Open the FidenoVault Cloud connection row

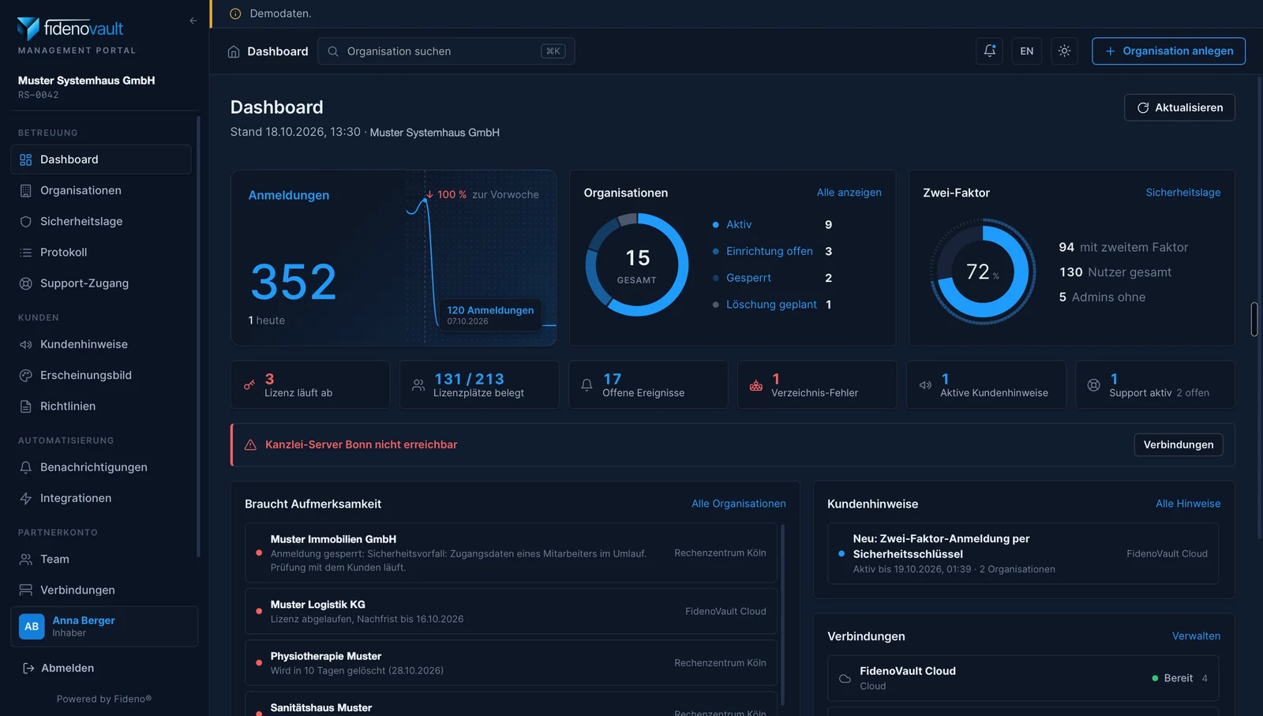click(1023, 678)
